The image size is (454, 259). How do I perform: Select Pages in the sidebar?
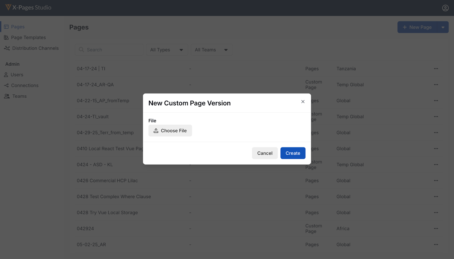click(x=18, y=27)
